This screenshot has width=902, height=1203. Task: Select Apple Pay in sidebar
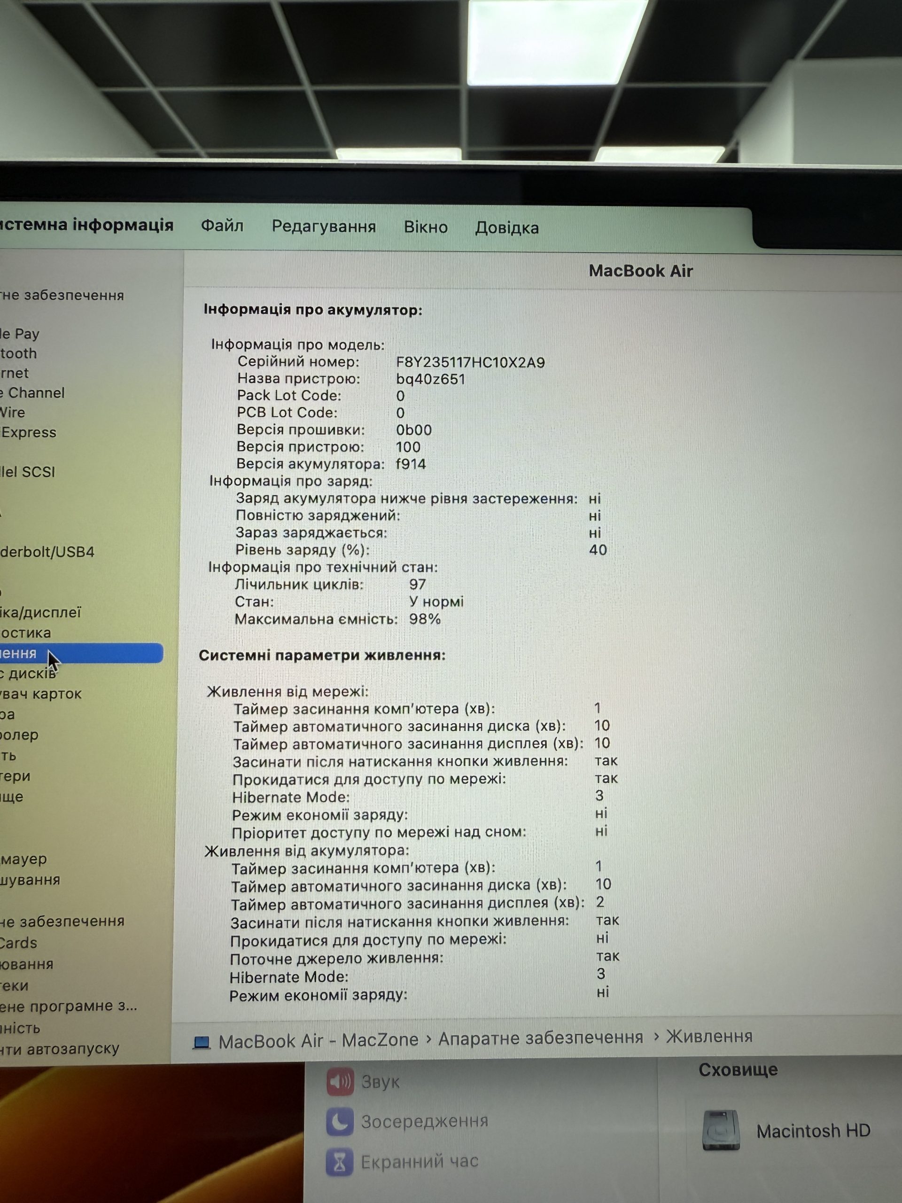click(x=20, y=334)
